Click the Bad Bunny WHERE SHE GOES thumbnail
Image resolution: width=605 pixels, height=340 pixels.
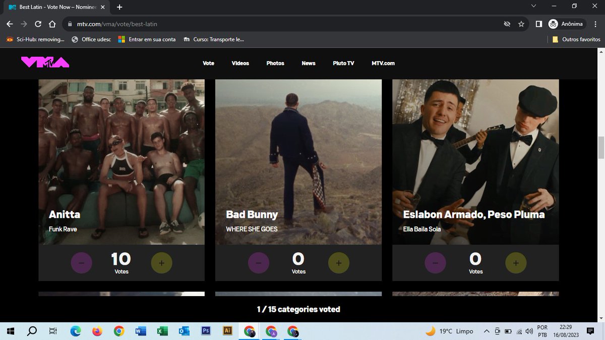coord(298,162)
